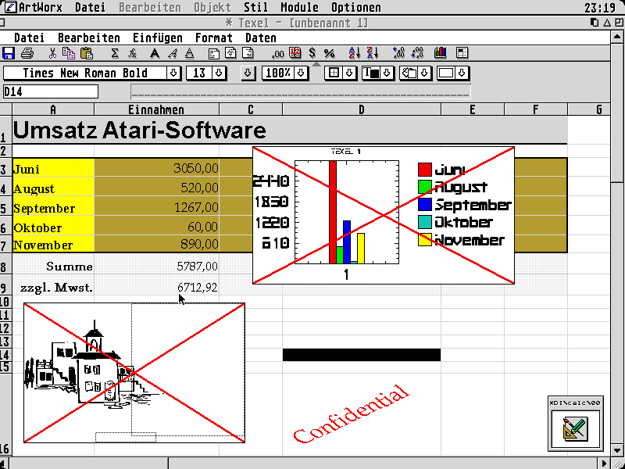Click the Print icon in toolbar
The width and height of the screenshot is (625, 469).
pos(27,53)
